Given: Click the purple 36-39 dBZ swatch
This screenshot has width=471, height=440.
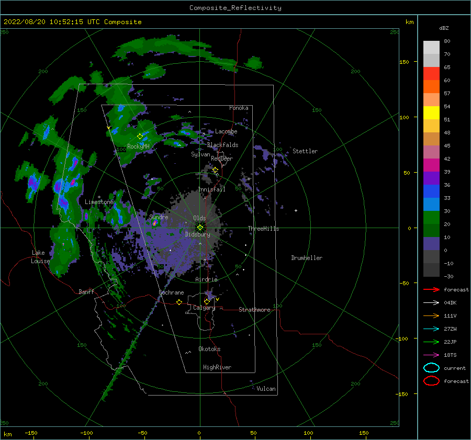Looking at the screenshot, I should (431, 178).
